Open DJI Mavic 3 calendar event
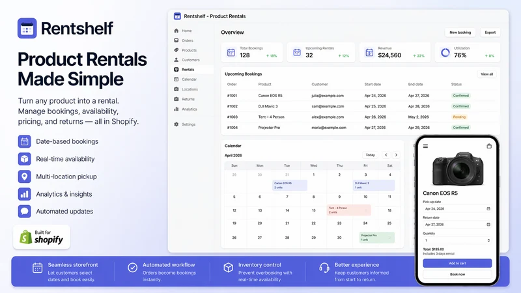Image resolution: width=521 pixels, height=293 pixels. (374, 186)
